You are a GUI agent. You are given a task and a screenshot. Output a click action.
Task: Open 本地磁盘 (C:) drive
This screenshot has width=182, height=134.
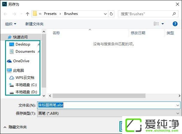click(x=26, y=85)
